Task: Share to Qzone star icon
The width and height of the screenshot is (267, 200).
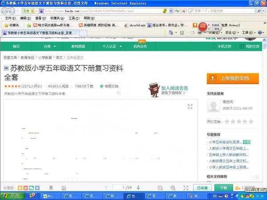Action: pyautogui.click(x=20, y=188)
